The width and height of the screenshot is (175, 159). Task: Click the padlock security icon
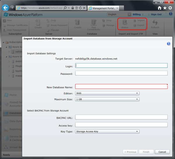tap(73, 8)
